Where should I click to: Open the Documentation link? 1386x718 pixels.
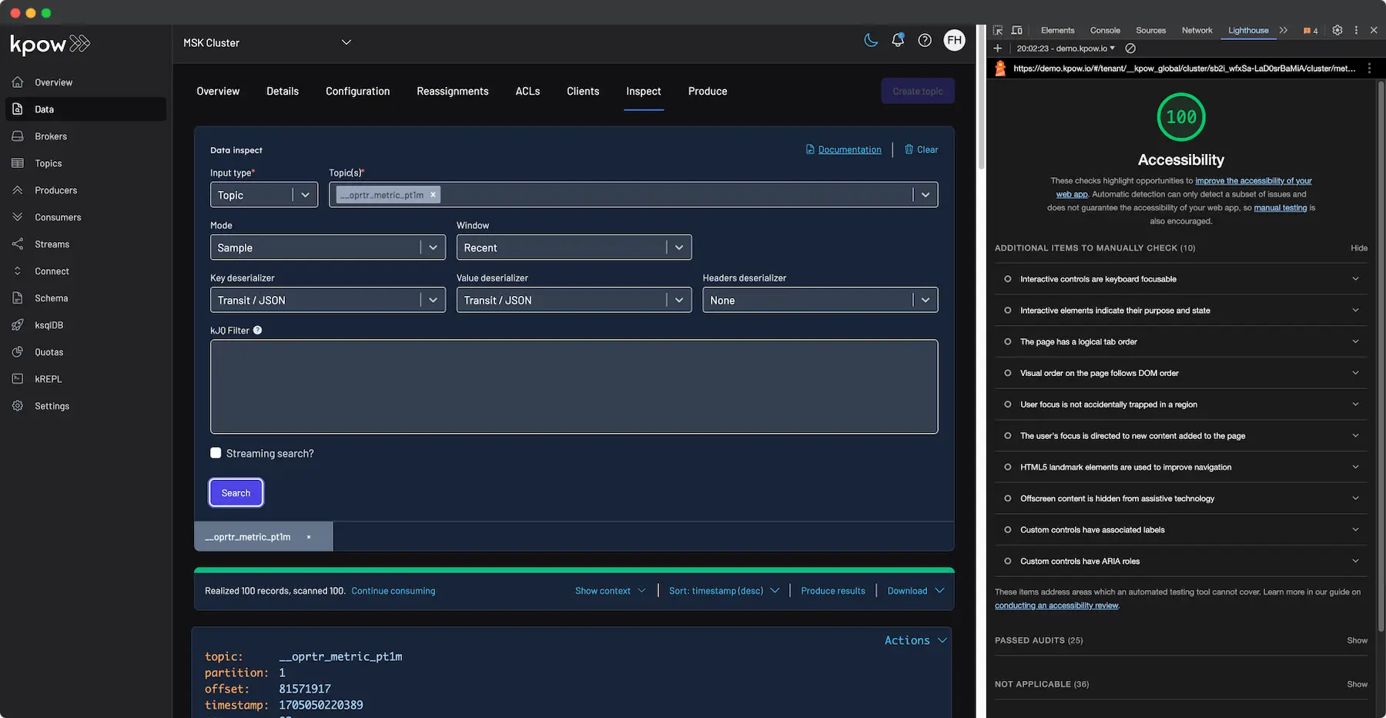849,149
